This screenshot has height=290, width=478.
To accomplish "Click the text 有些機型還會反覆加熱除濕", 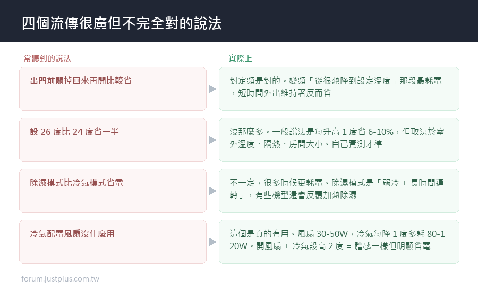I will [x=306, y=195].
